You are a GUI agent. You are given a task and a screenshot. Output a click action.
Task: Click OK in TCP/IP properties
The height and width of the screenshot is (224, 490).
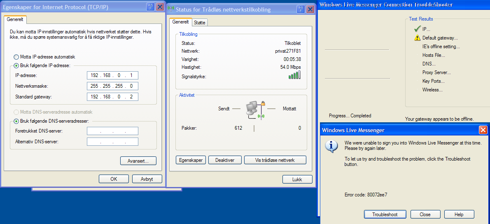point(114,179)
